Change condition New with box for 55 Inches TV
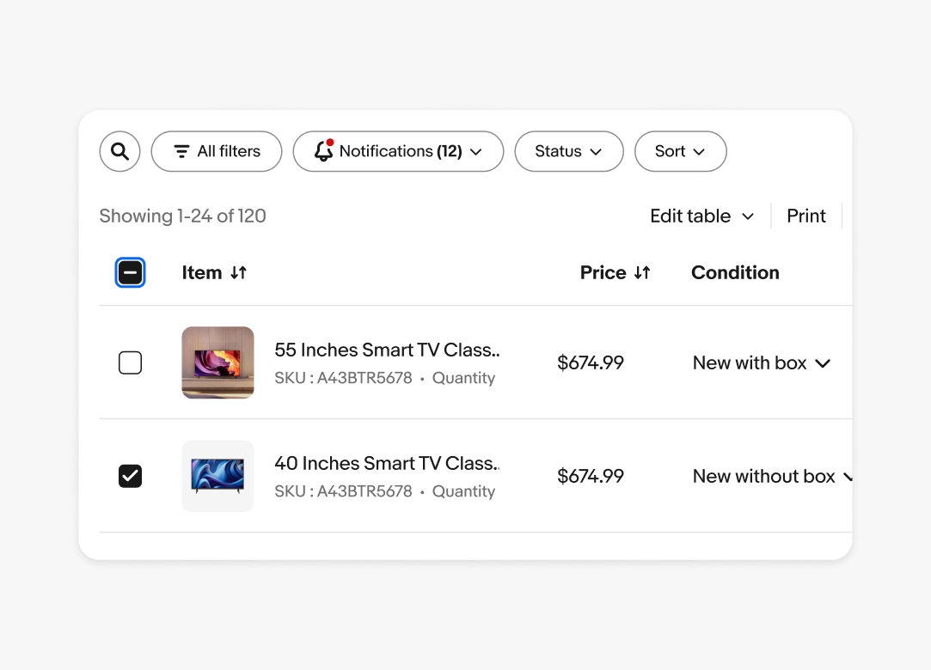Screen dimensions: 931x670 (x=761, y=362)
